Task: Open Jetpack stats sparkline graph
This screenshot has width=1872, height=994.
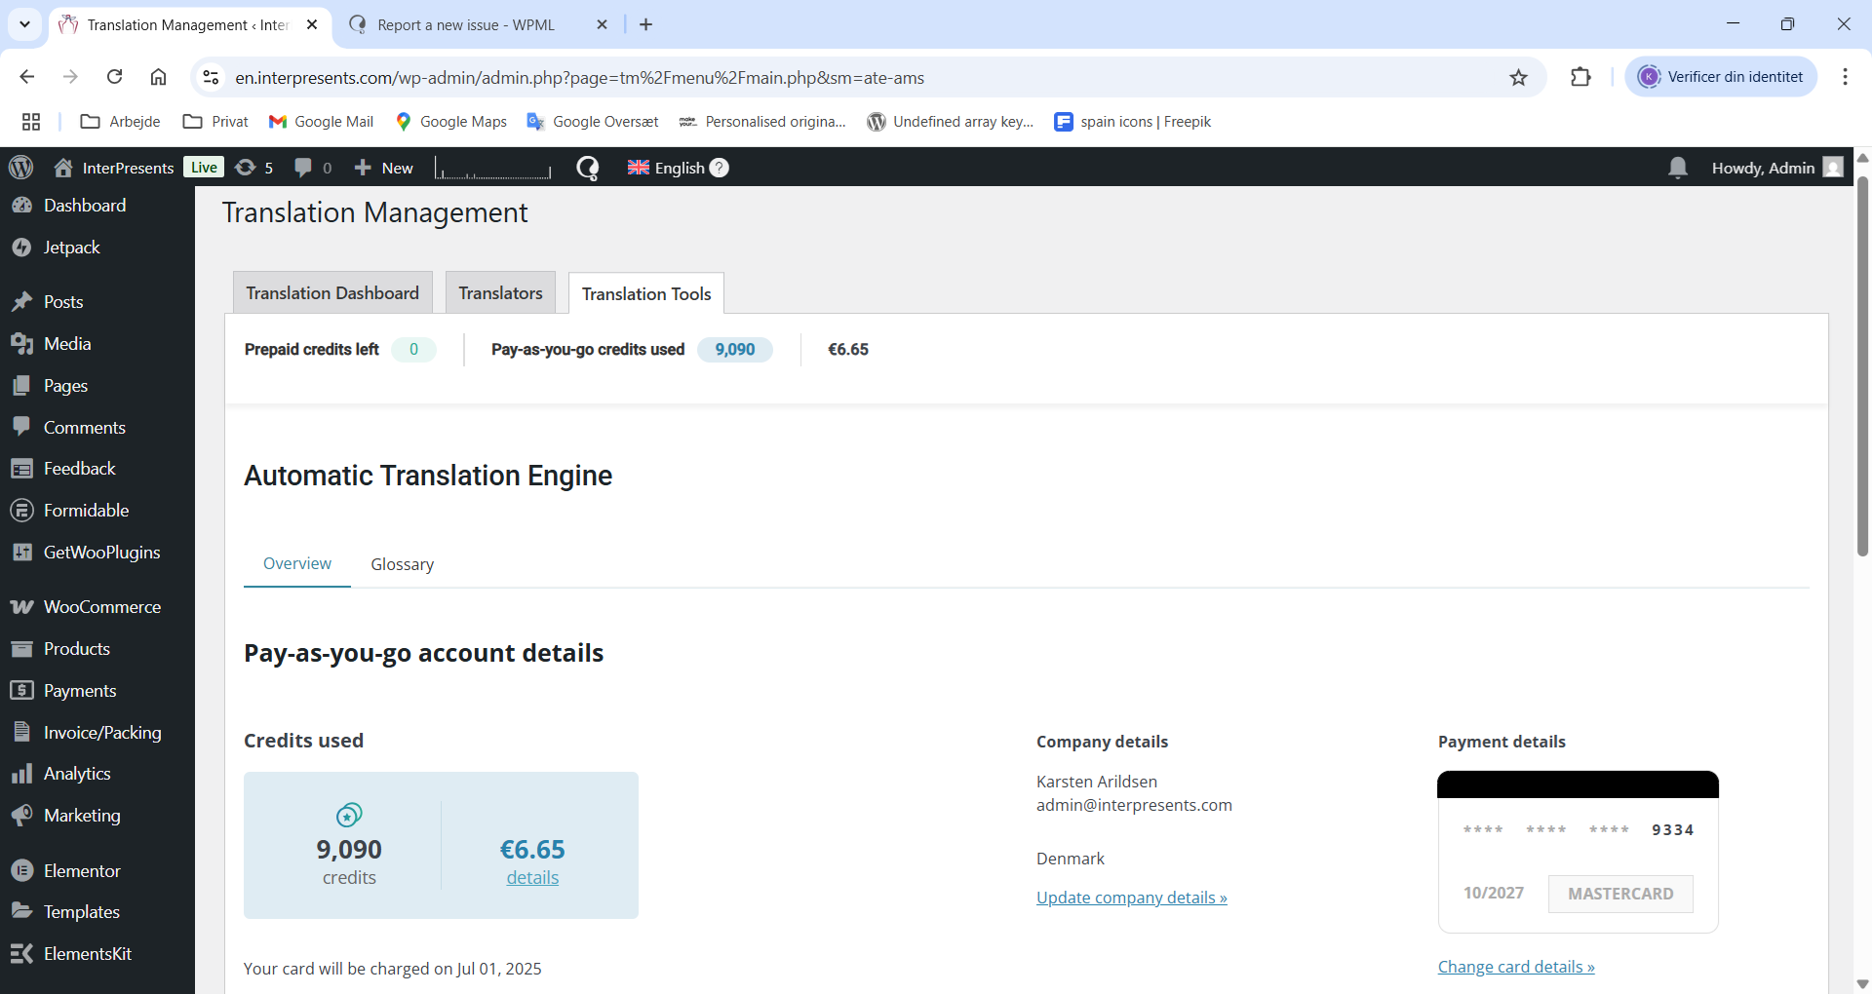Action: (492, 169)
